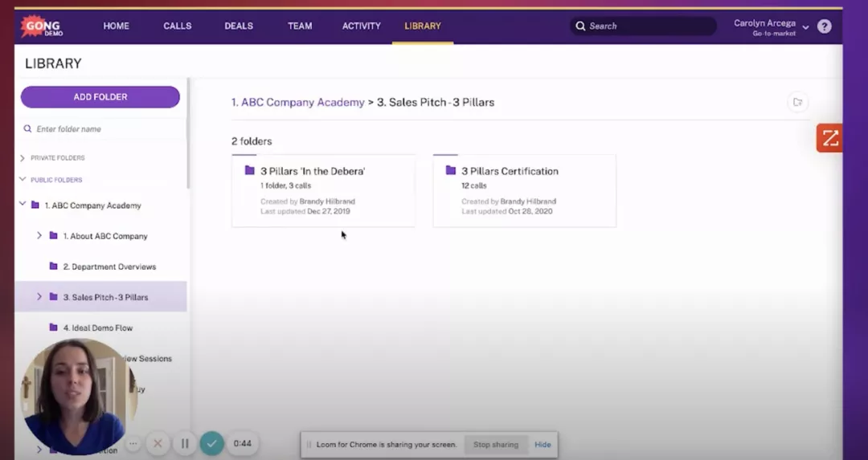Click the sidebar vertical scrollbar
The width and height of the screenshot is (868, 460).
[x=188, y=134]
